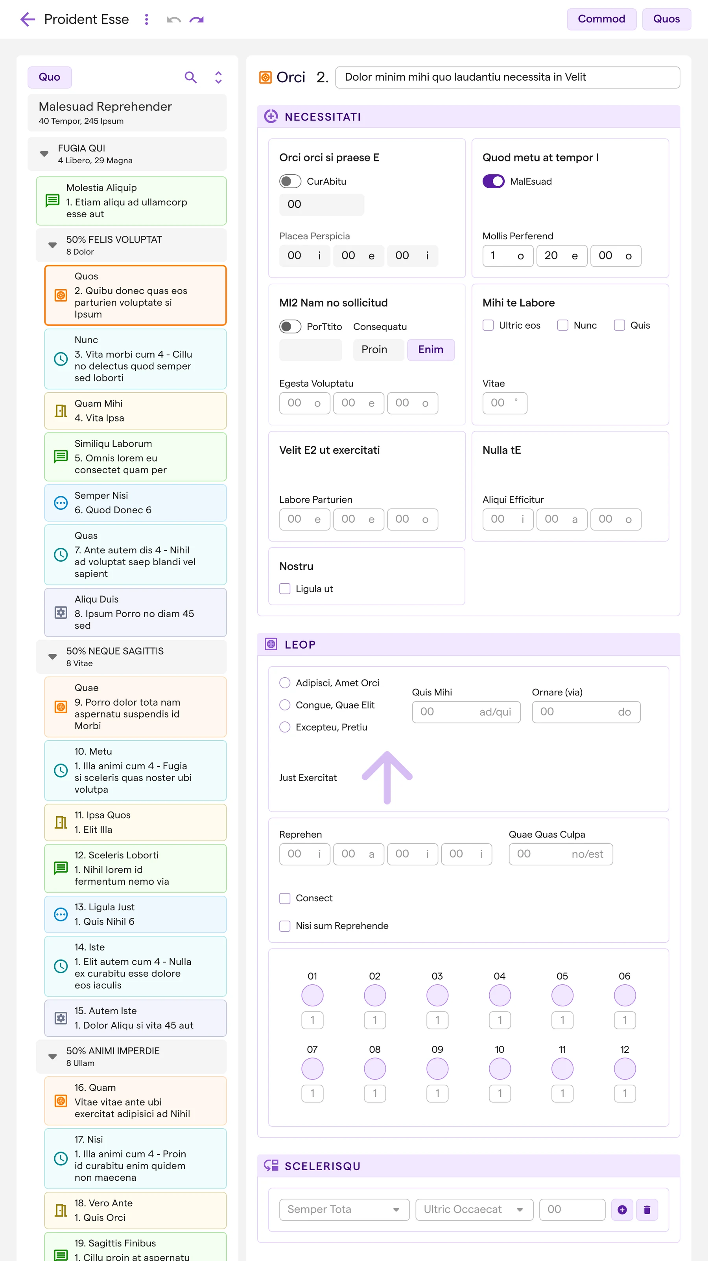Click the Quis Mihi ad/qui input field

[x=466, y=712]
